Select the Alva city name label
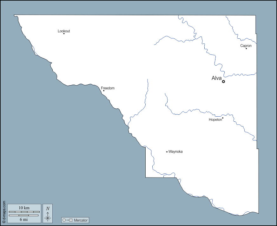Viewport: 277px width, 226px height. click(216, 78)
